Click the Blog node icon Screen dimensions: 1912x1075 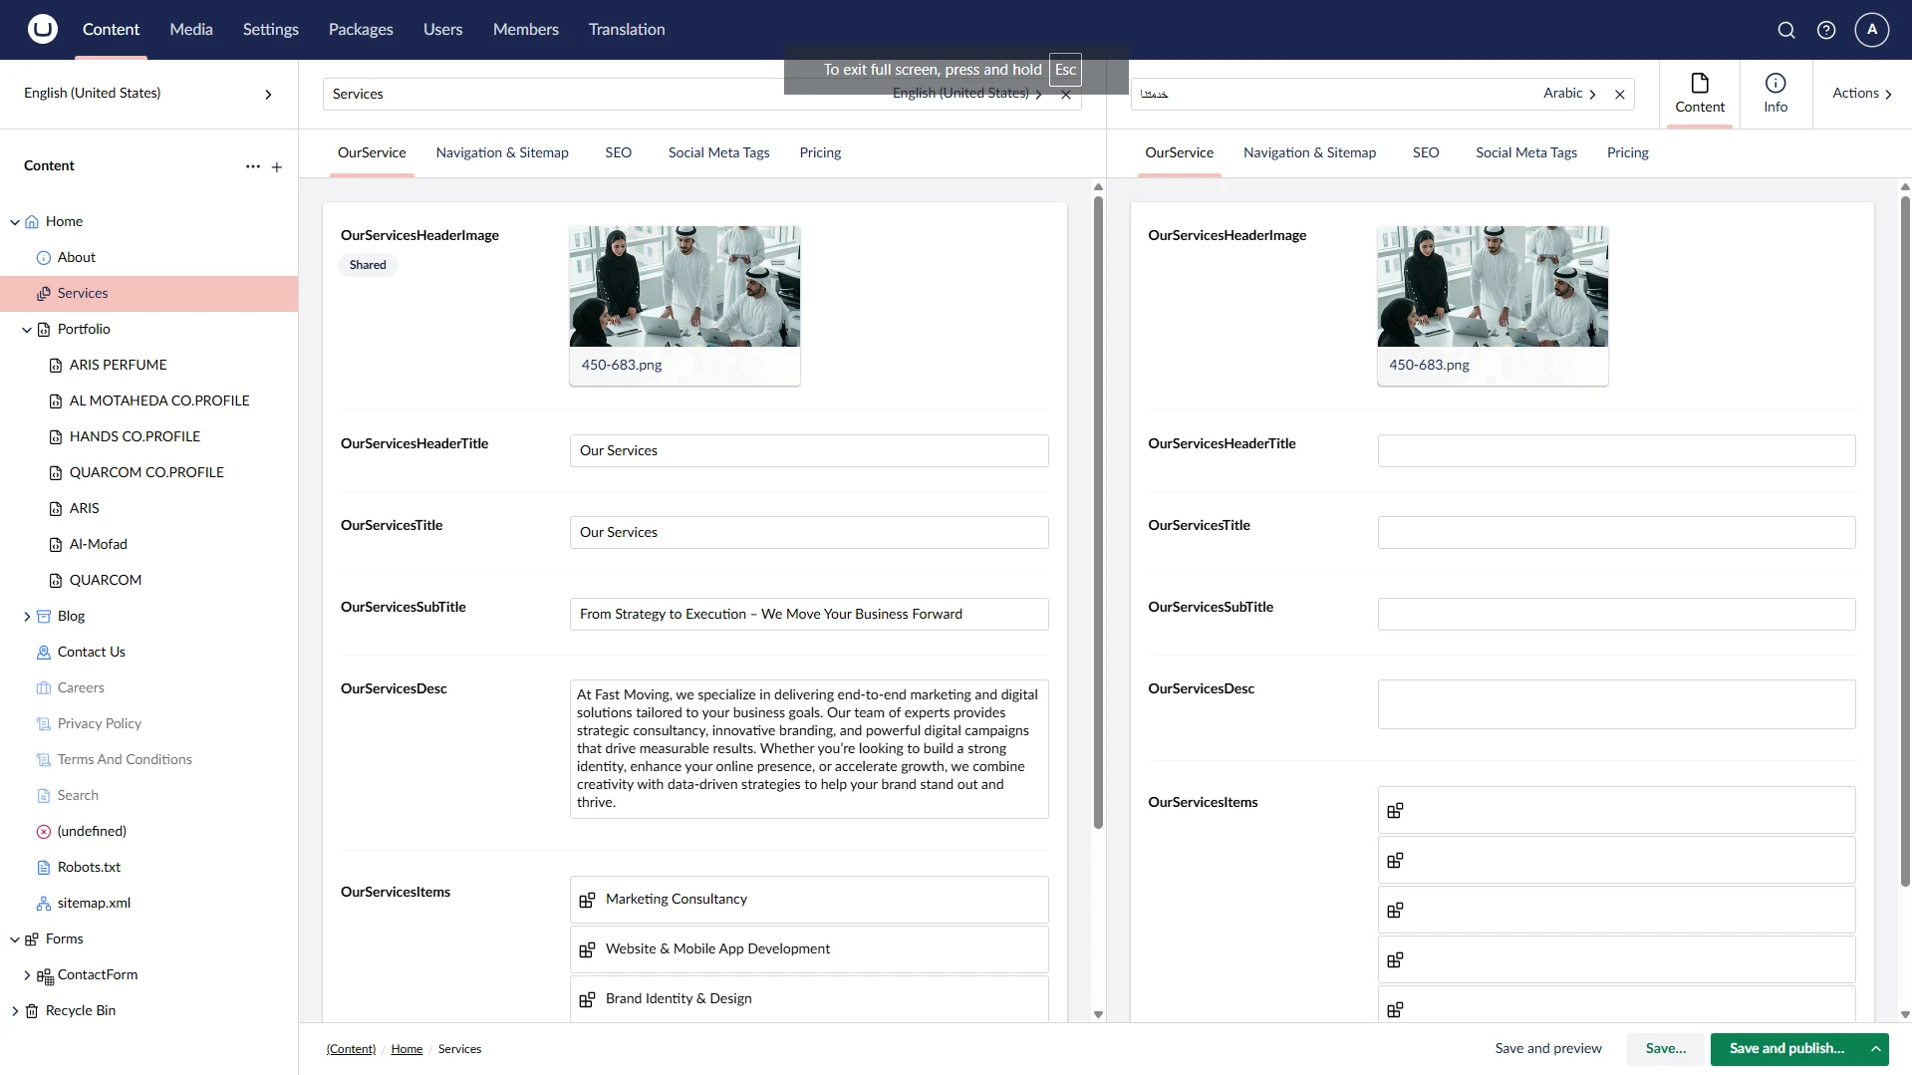coord(44,617)
